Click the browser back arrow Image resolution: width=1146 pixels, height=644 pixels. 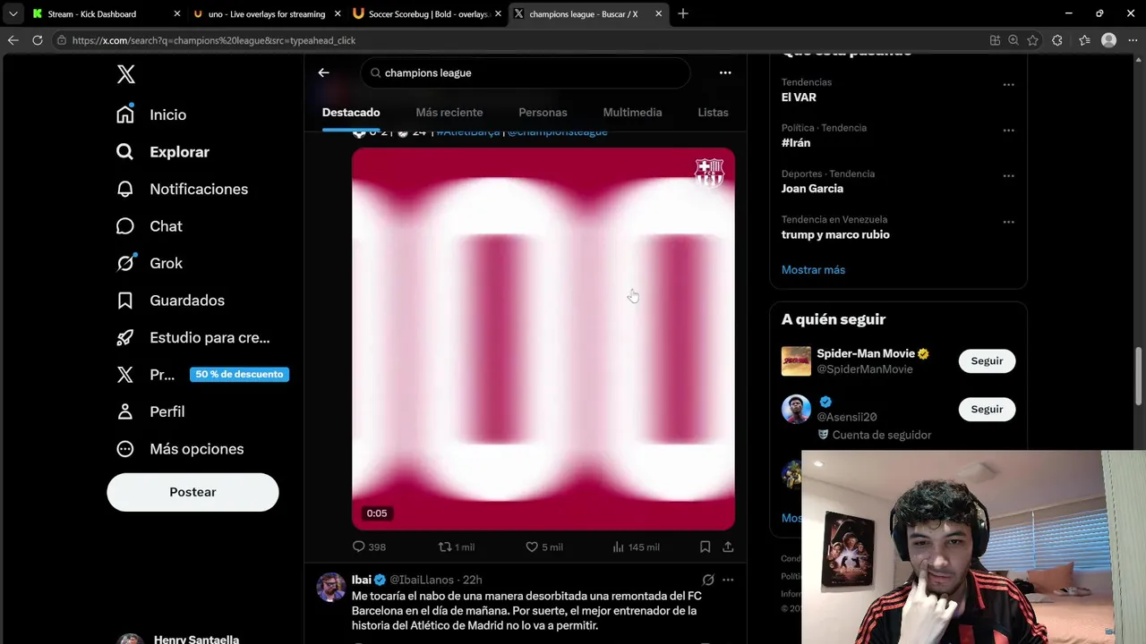click(x=13, y=40)
